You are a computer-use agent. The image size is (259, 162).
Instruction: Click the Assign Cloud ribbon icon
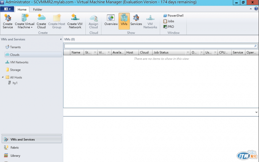pos(94,21)
